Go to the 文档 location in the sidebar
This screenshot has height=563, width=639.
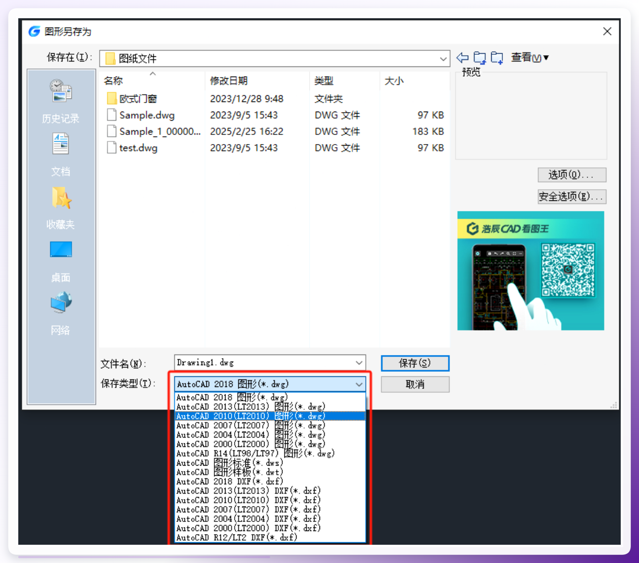coord(60,155)
